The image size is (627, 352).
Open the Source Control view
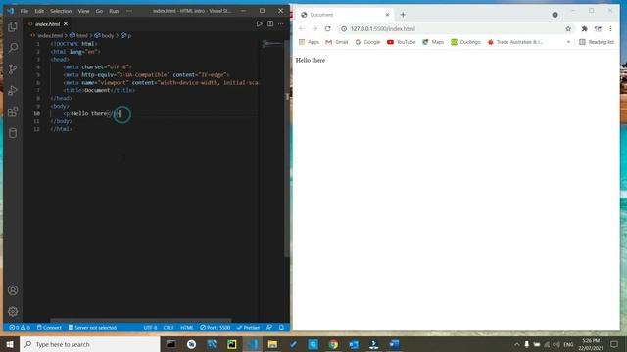tap(13, 69)
